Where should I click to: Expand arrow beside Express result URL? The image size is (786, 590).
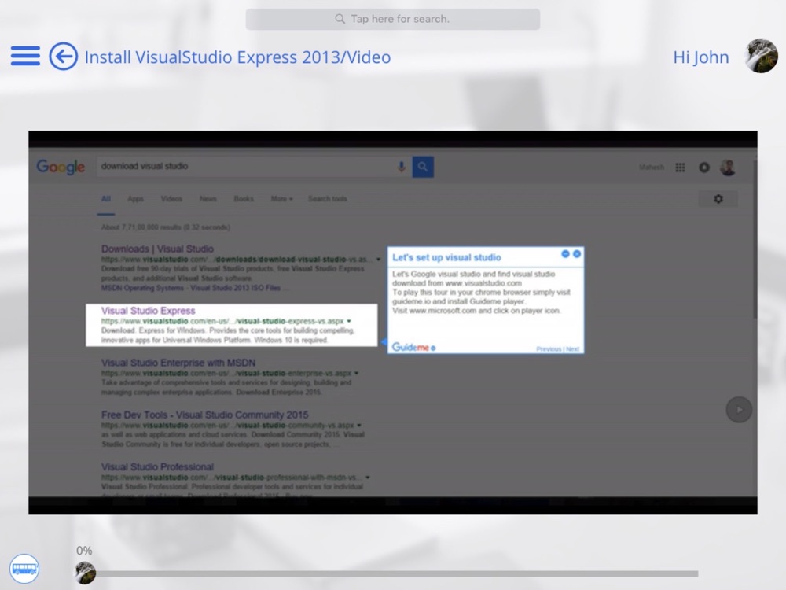point(349,321)
